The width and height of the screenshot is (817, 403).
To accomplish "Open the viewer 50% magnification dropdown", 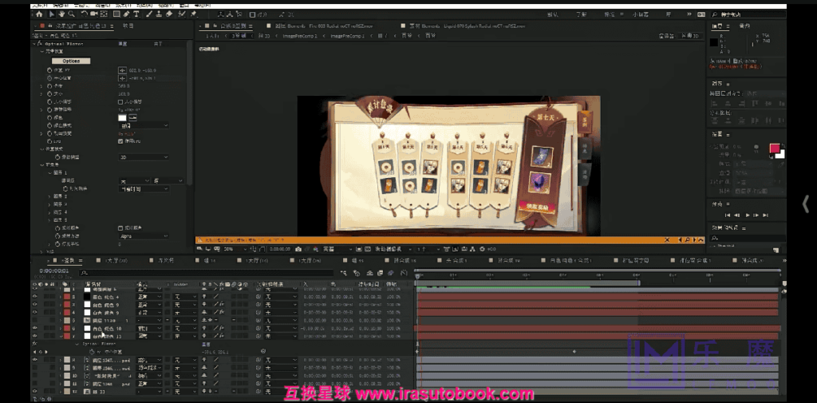I will click(x=235, y=249).
